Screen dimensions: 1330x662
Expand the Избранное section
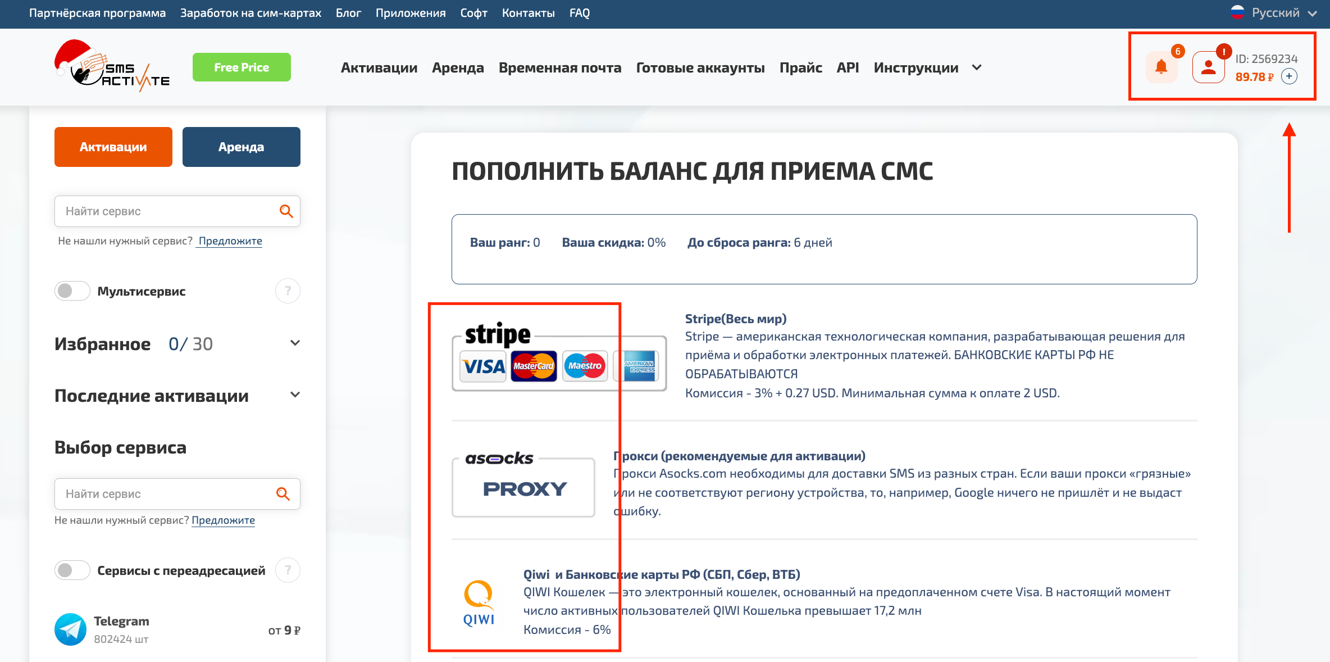tap(295, 343)
